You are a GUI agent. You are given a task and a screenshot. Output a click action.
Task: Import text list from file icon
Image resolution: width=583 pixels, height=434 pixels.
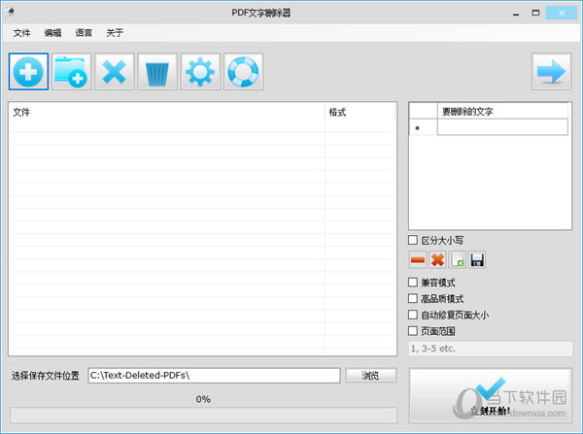coord(458,260)
